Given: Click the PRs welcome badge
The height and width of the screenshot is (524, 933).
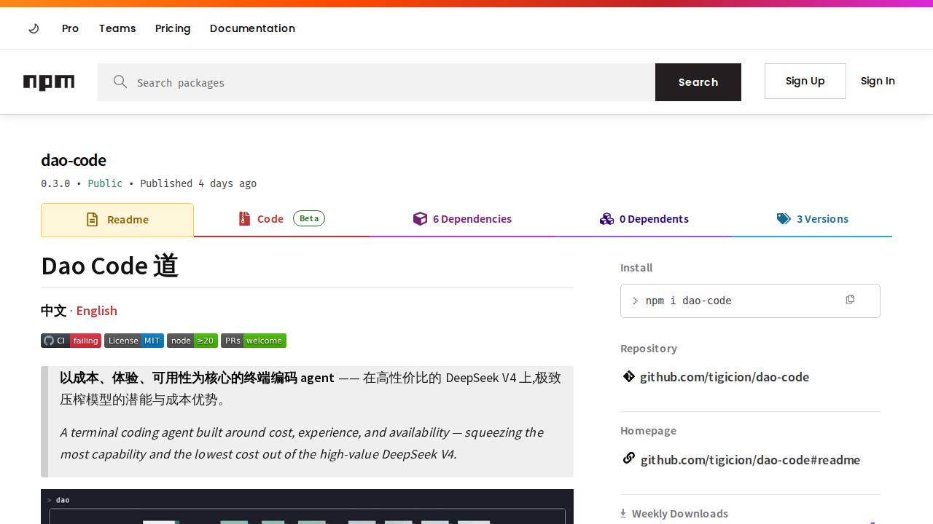Looking at the screenshot, I should 254,341.
